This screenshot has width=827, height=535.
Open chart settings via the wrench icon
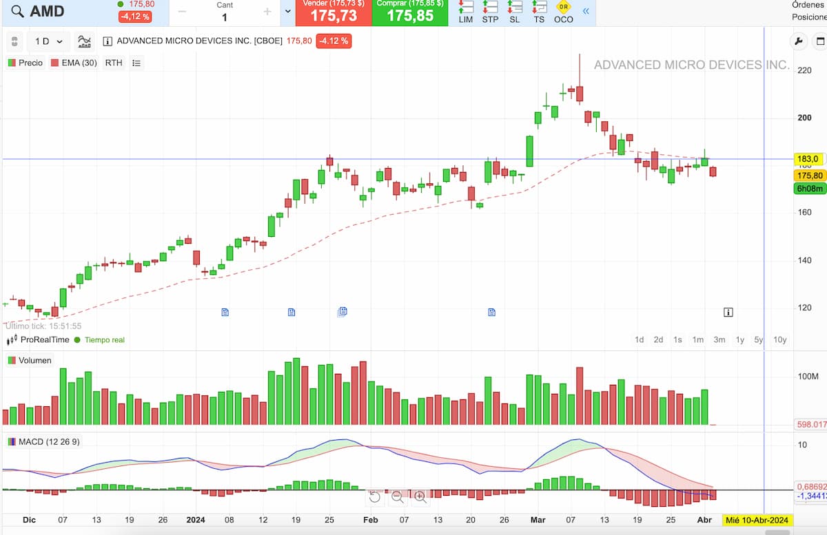799,41
